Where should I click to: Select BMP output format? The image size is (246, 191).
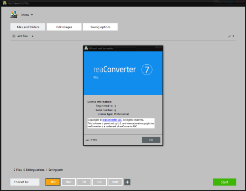coord(115,182)
